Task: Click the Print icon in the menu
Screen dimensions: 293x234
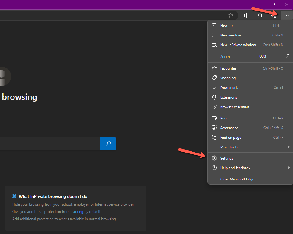Action: tap(214, 118)
